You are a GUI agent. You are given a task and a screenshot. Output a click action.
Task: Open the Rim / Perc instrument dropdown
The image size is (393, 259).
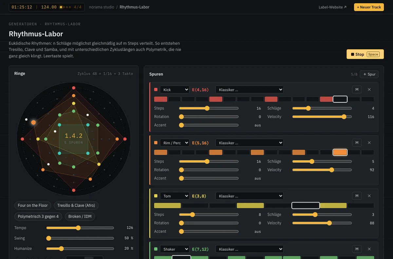[x=175, y=143]
